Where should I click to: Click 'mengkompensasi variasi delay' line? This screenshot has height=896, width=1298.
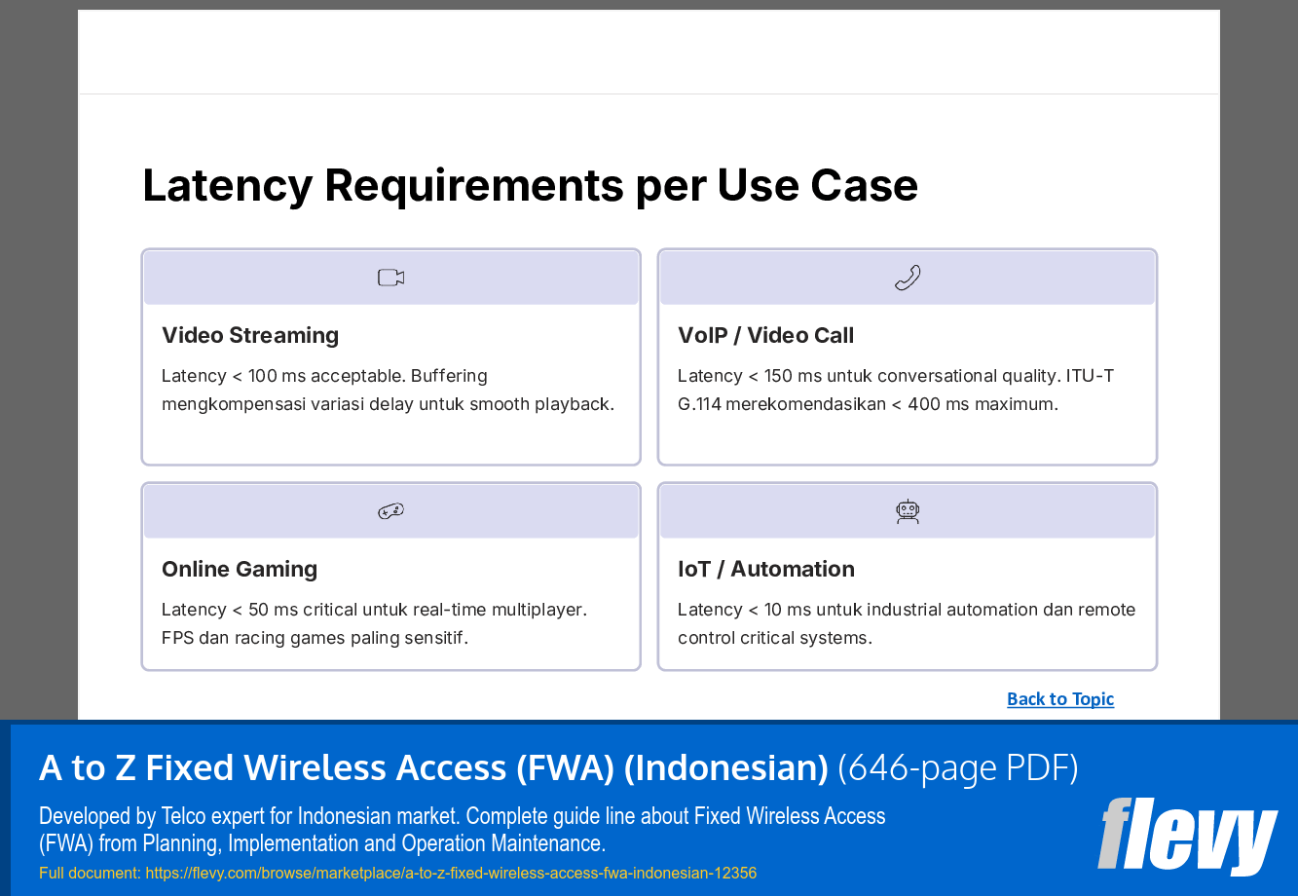coord(388,404)
